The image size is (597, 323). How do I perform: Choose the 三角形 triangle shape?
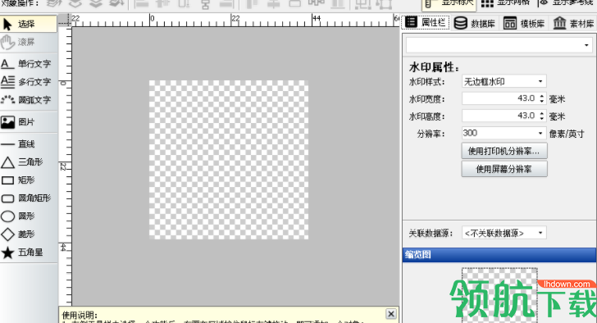[28, 162]
